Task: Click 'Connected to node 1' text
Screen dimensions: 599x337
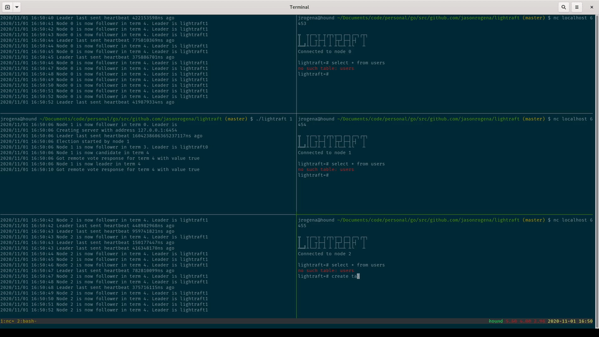Action: 324,152
